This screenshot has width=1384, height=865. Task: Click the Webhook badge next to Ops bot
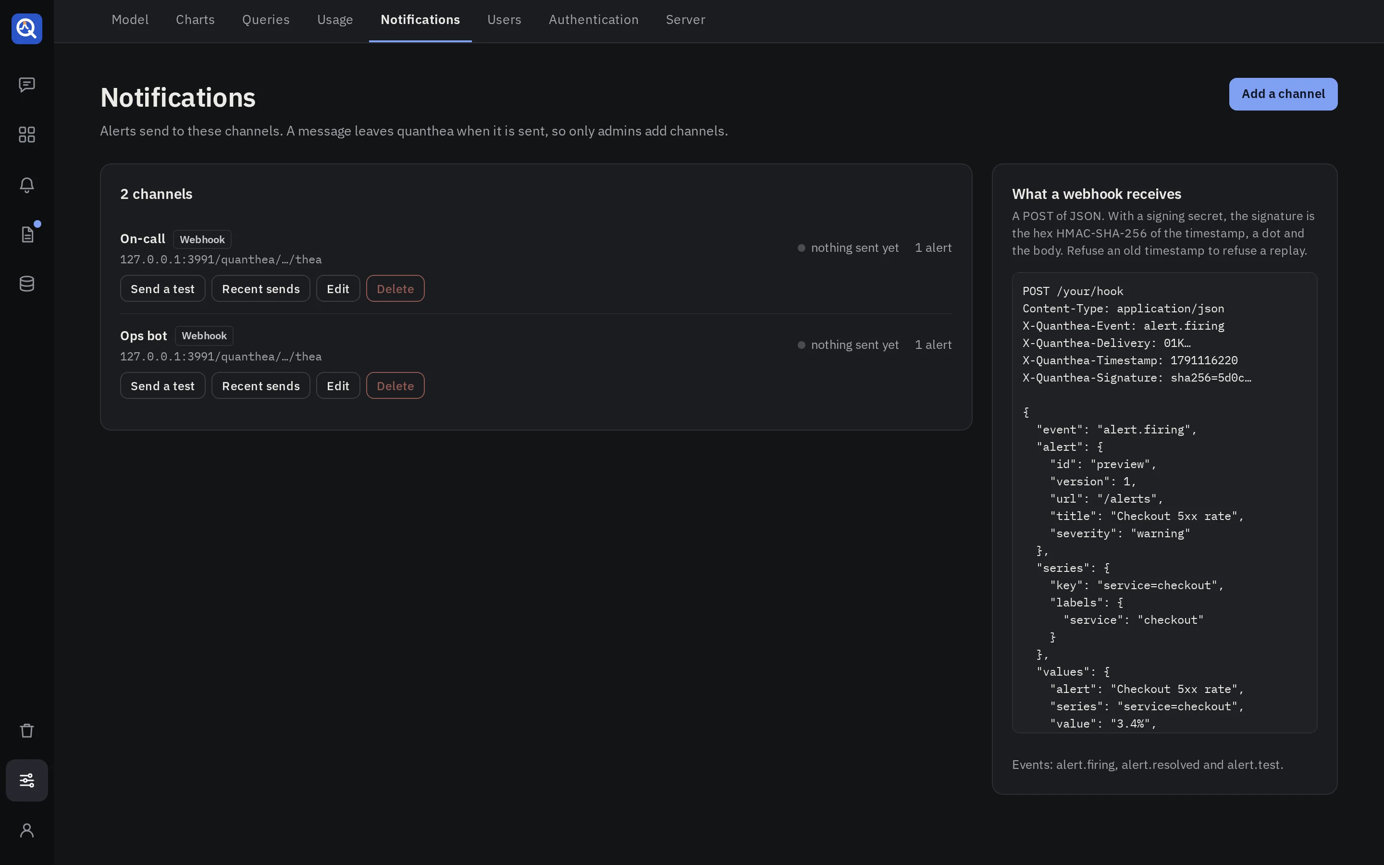[204, 336]
